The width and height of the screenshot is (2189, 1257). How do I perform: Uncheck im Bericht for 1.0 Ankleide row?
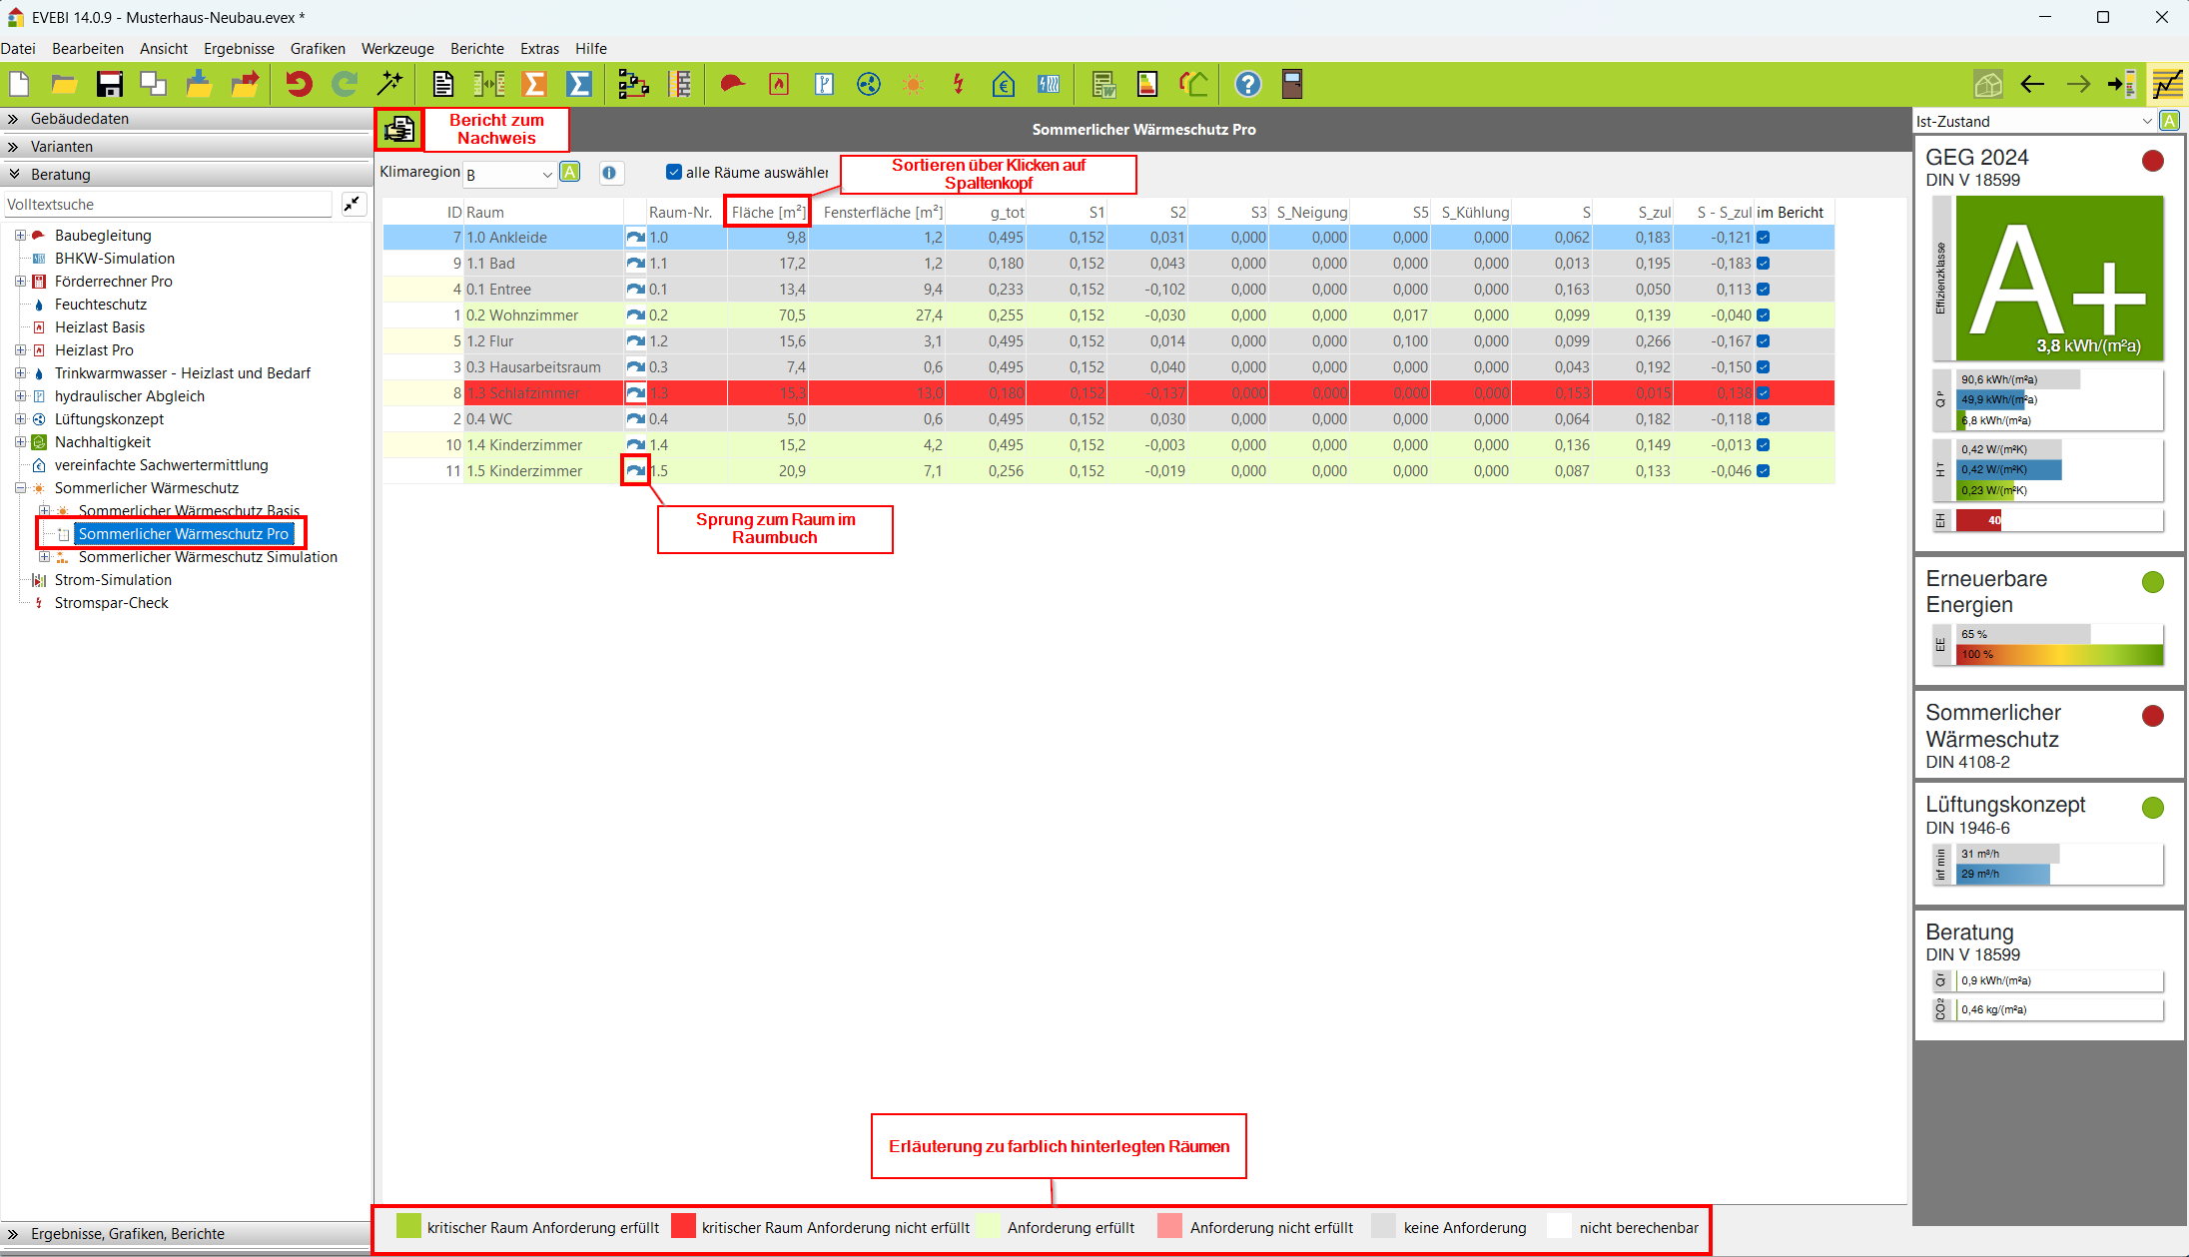(1764, 238)
